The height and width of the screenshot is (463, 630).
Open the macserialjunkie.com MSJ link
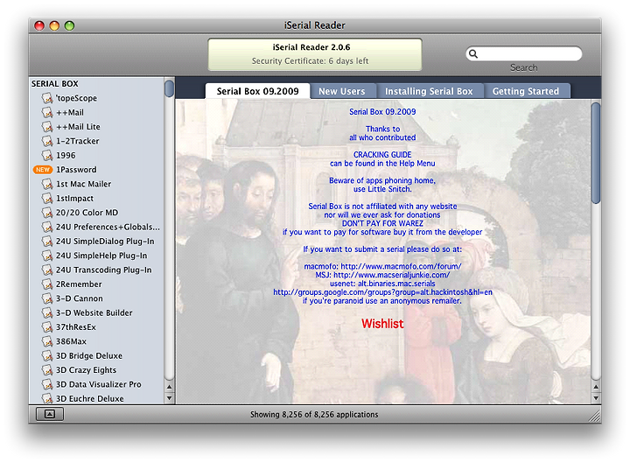pos(391,275)
